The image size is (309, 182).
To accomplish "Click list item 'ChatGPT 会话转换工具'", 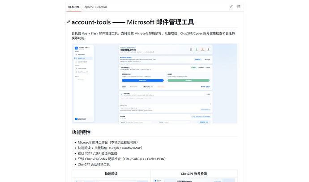I will [94, 164].
